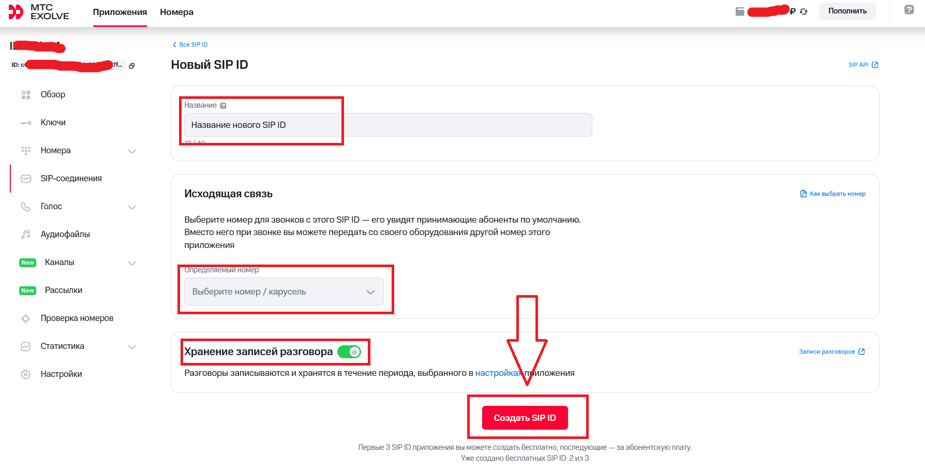The image size is (925, 468).
Task: Click the tooltip icon next to Название
Action: tap(223, 106)
